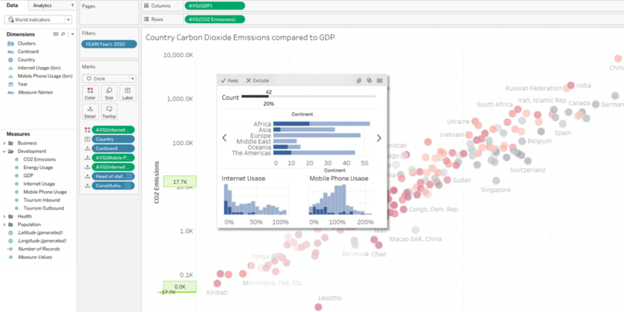The width and height of the screenshot is (624, 312).
Task: Open the Size marks card
Action: tap(109, 93)
